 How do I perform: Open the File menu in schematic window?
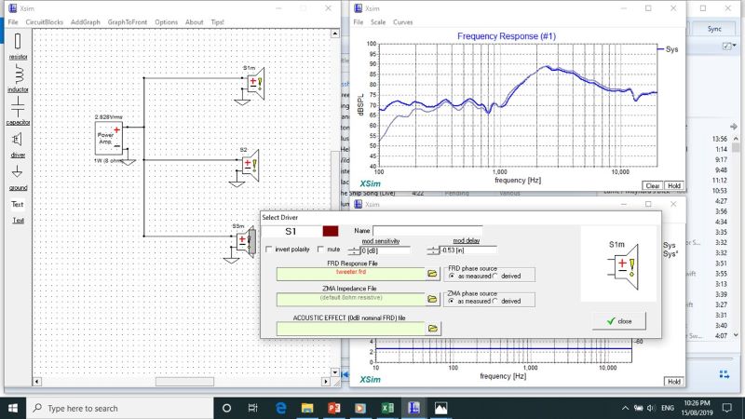(x=13, y=22)
